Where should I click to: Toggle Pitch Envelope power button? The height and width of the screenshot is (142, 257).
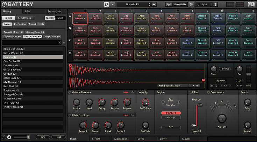tap(70, 115)
